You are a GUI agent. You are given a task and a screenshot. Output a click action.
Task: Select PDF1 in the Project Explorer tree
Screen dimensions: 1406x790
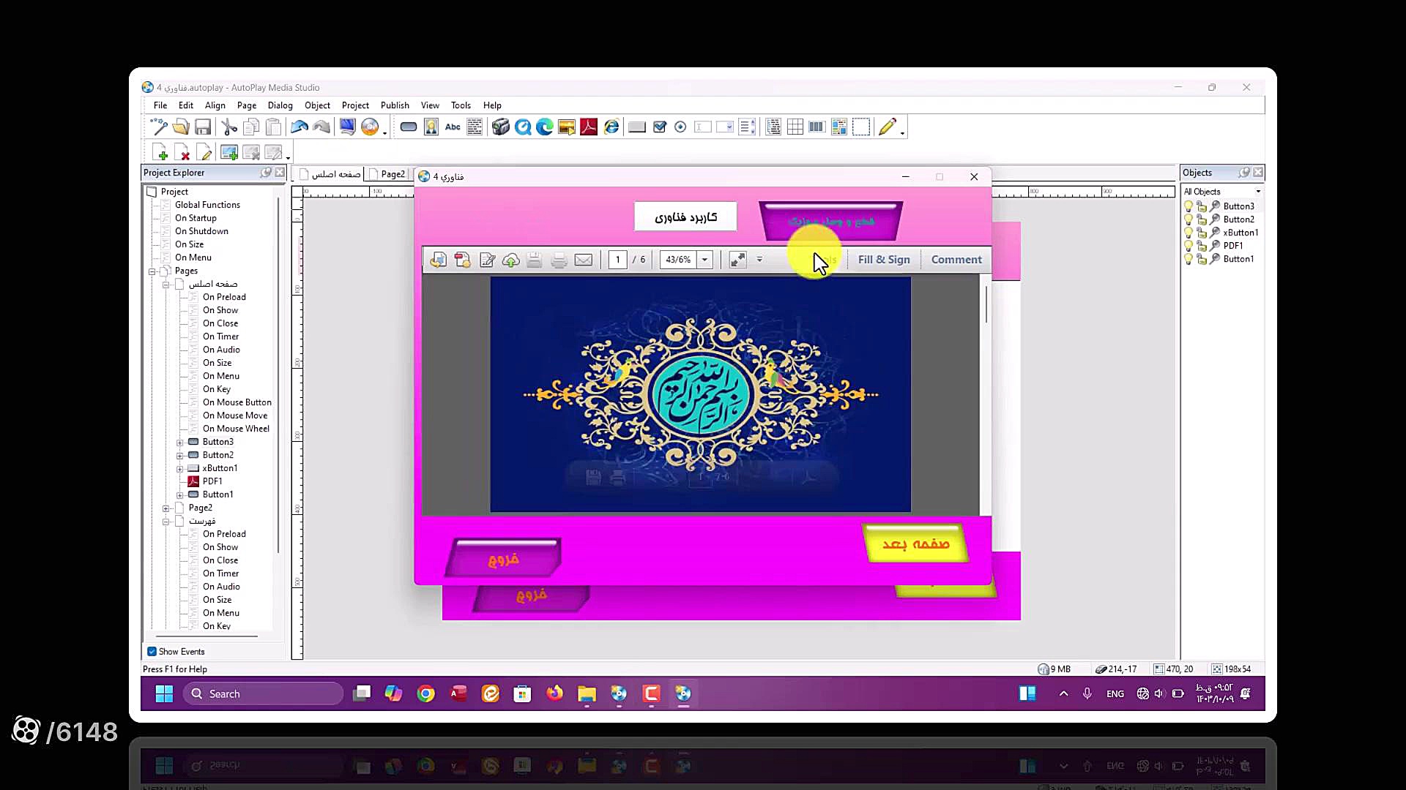tap(212, 481)
